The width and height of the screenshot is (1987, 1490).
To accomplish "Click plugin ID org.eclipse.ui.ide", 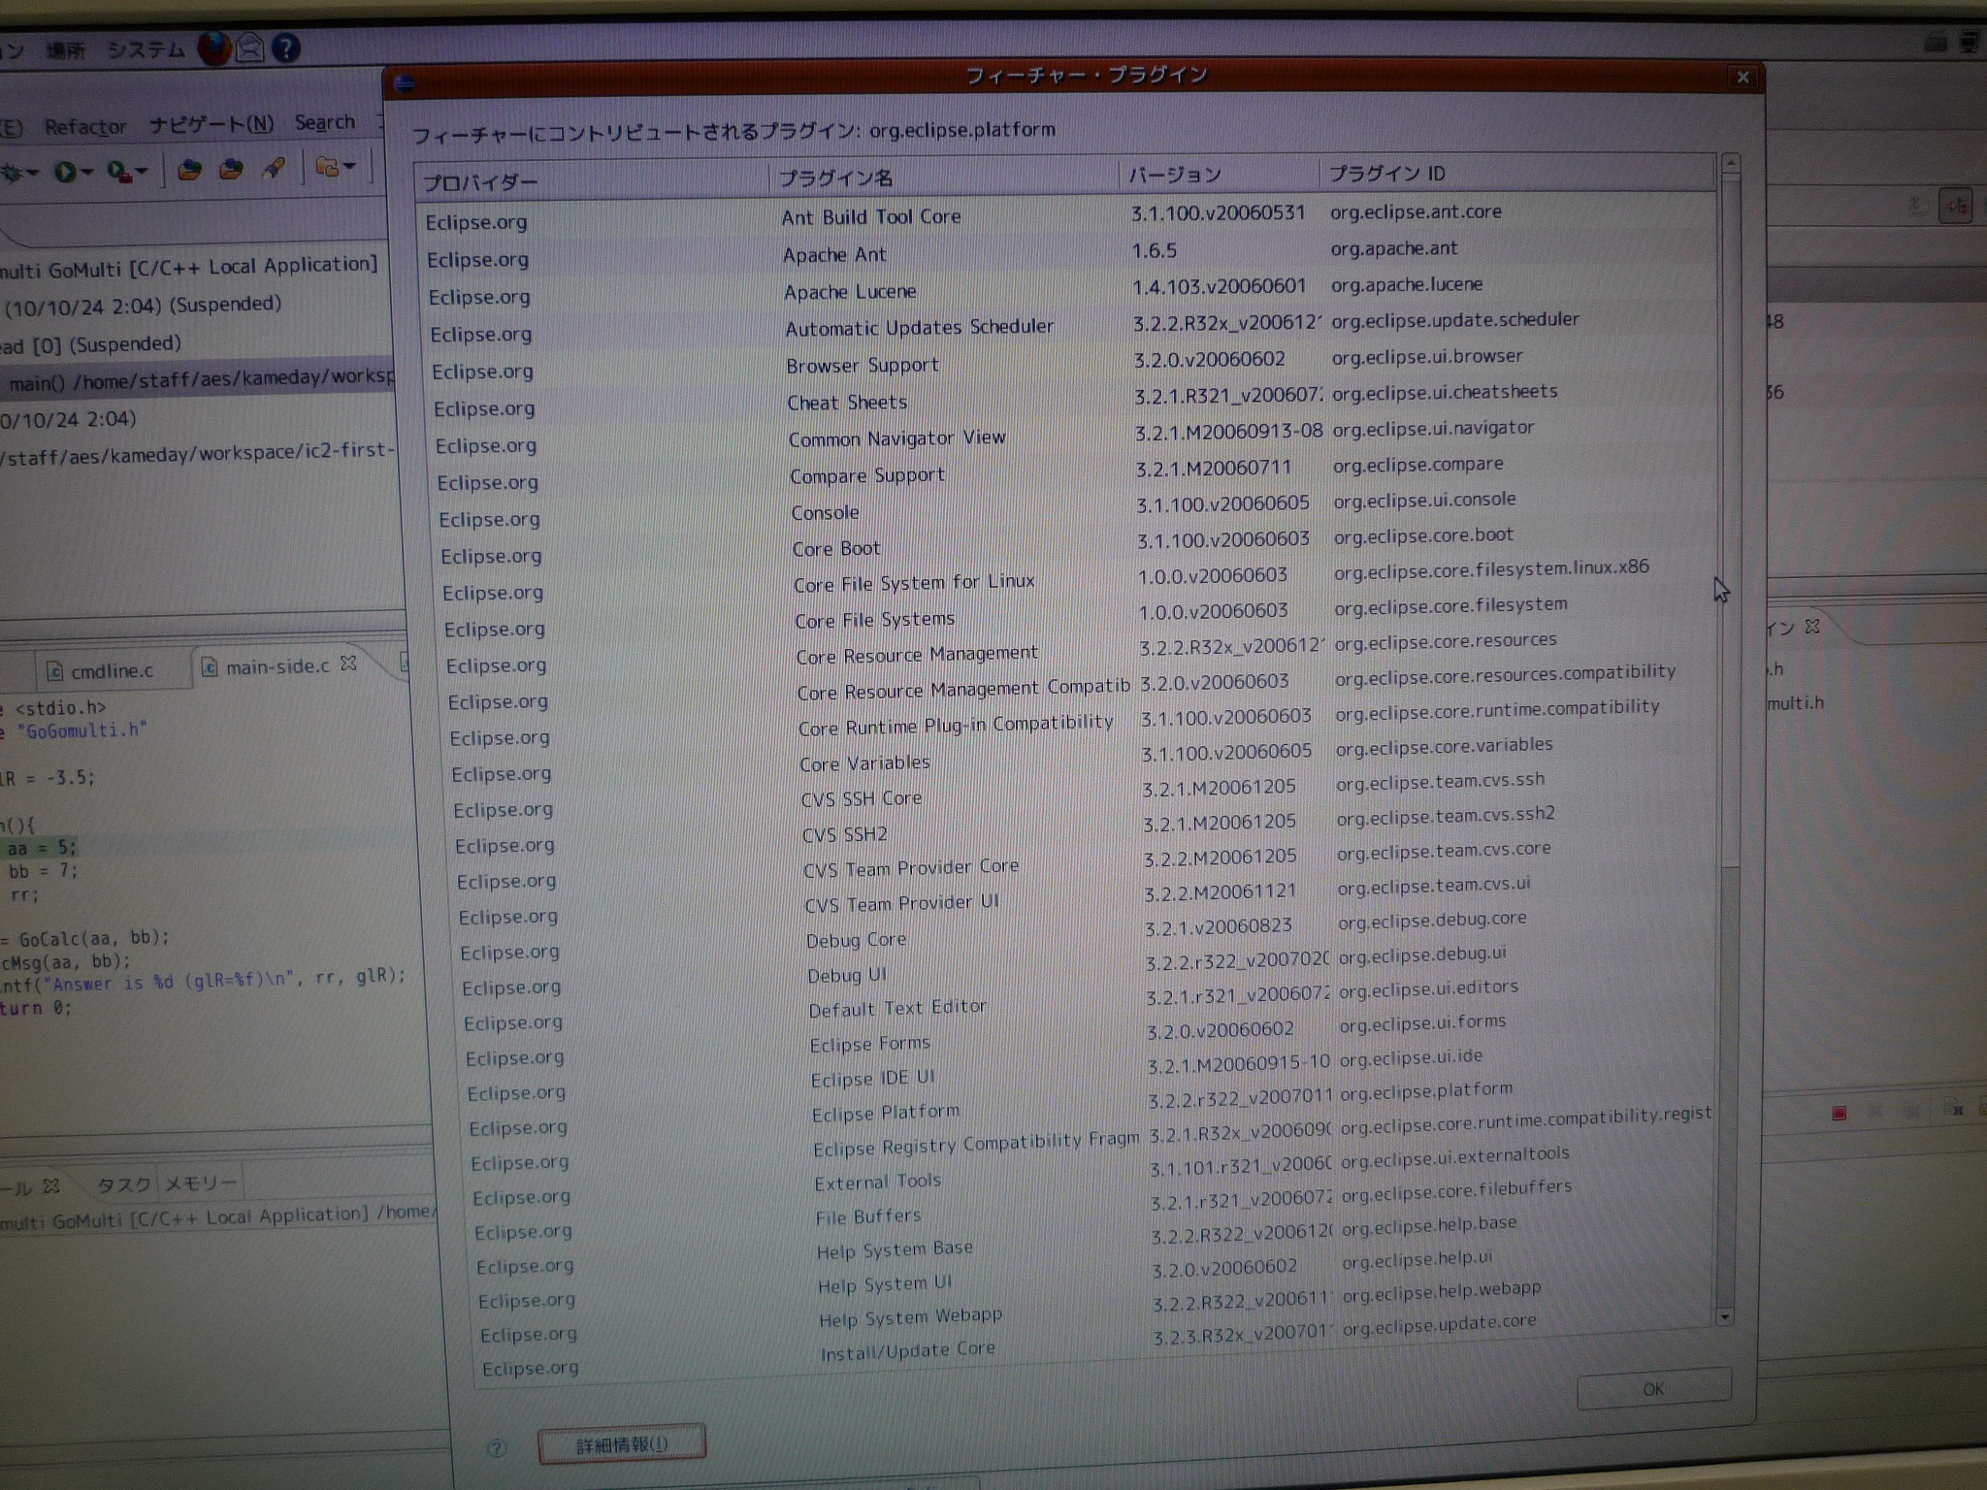I will (x=1411, y=1057).
